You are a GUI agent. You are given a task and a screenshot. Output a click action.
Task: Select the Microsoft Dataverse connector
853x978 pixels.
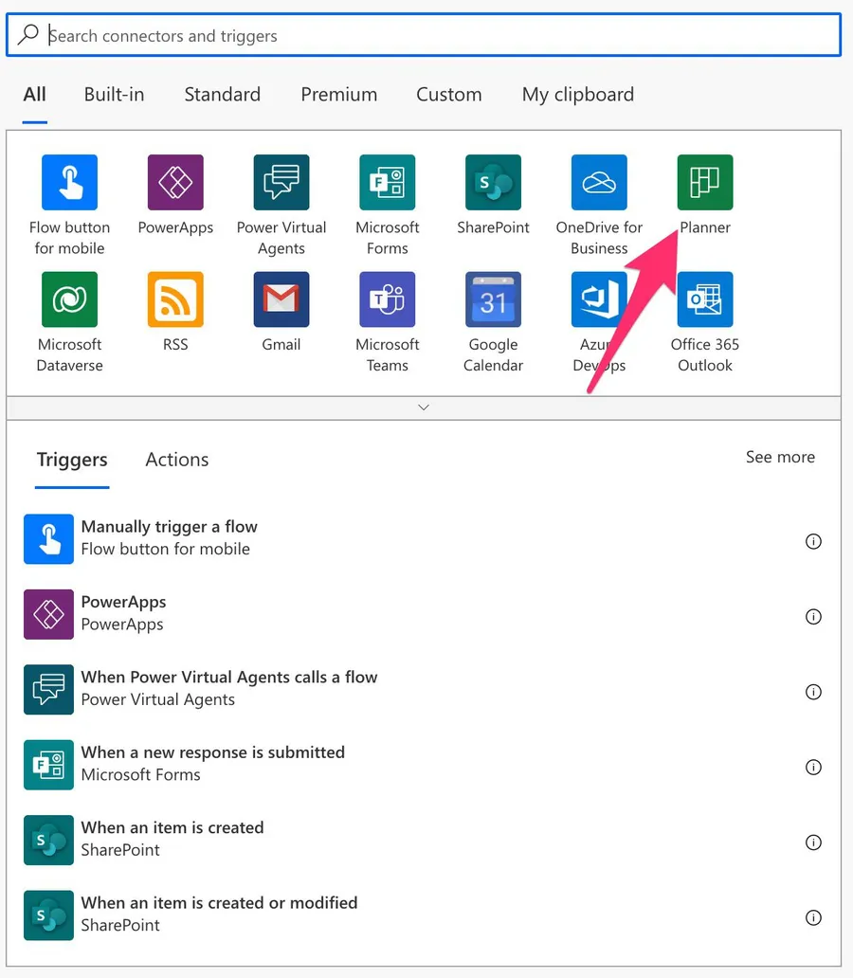[70, 299]
